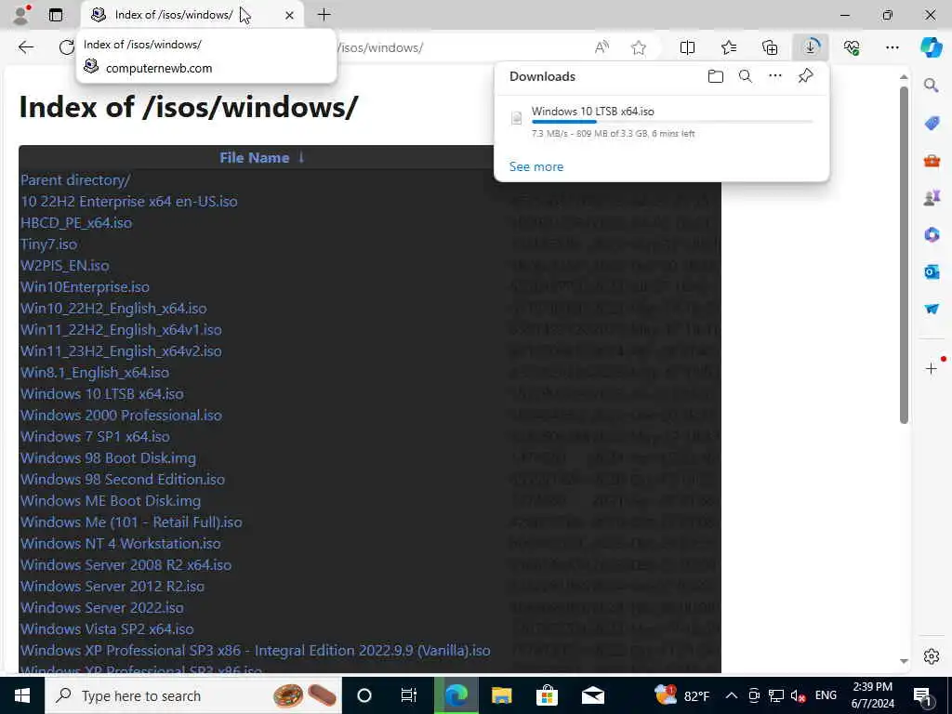Screen dimensions: 952x714
Task: Open the sidebar Tools briefcase icon
Action: (932, 161)
